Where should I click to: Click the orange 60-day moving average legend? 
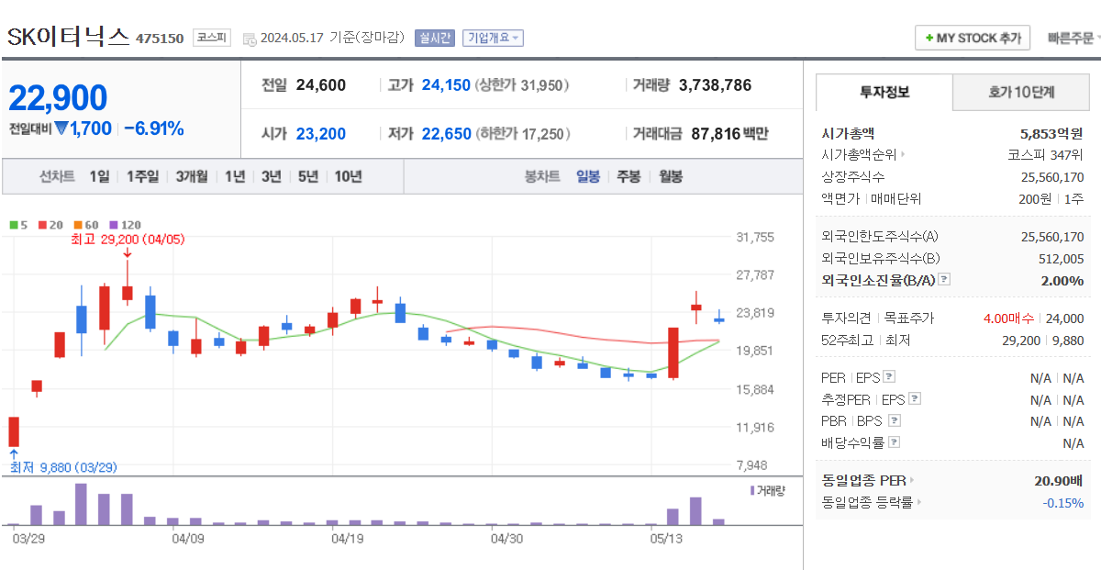pyautogui.click(x=85, y=225)
